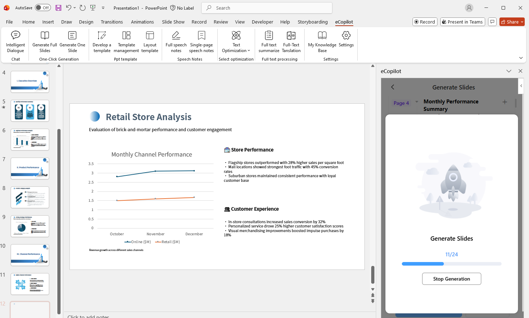The image size is (529, 318).
Task: Toggle the AutoSave switch
Action: (43, 8)
